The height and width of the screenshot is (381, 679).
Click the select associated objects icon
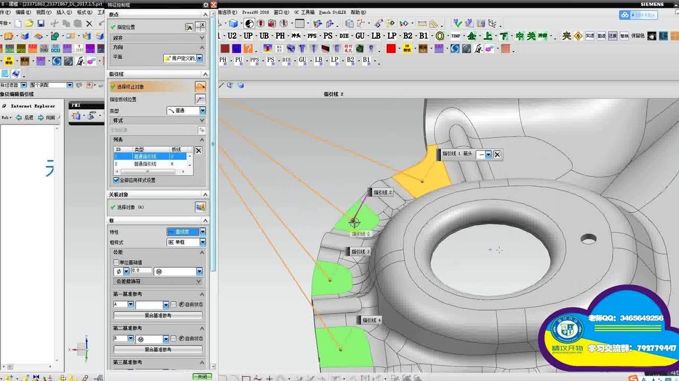(200, 207)
